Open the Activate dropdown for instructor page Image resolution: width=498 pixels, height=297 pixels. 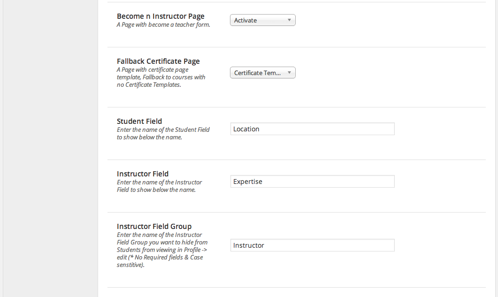(x=263, y=20)
